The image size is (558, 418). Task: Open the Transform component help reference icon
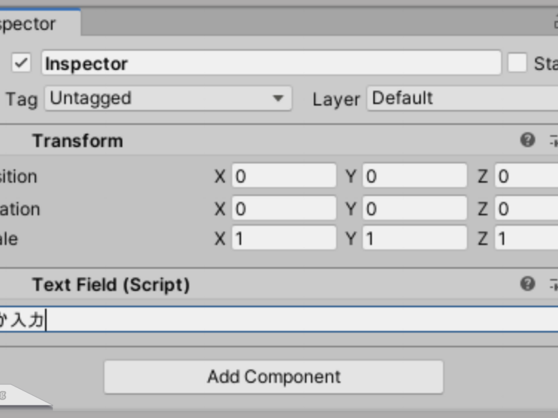coord(527,140)
